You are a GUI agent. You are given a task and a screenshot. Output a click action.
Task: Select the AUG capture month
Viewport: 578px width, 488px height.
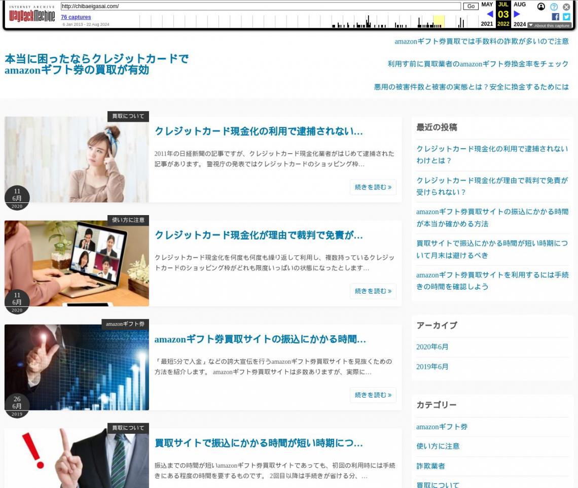pyautogui.click(x=520, y=5)
